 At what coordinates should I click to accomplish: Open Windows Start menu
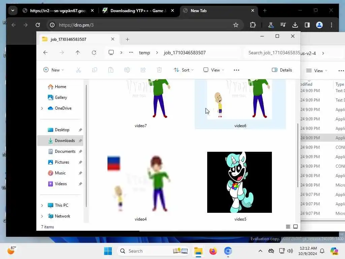[108, 251]
